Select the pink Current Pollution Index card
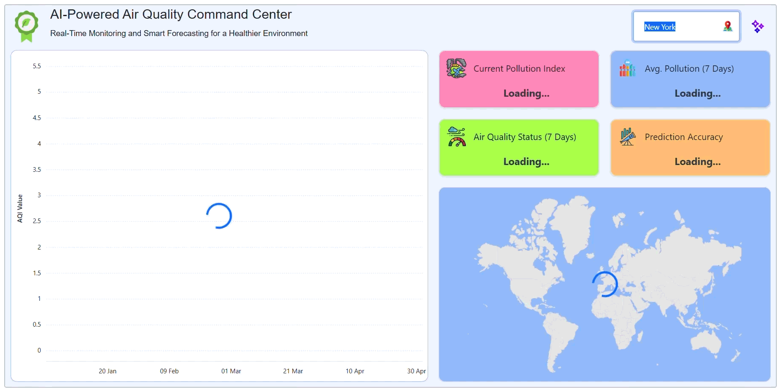The width and height of the screenshot is (781, 392). pos(518,79)
